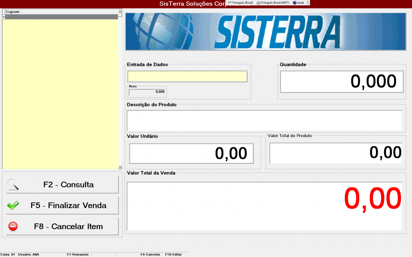Screen dimensions: 412x257
Task: Click the green checkmark Finalizar Venda icon
Action: (13, 205)
